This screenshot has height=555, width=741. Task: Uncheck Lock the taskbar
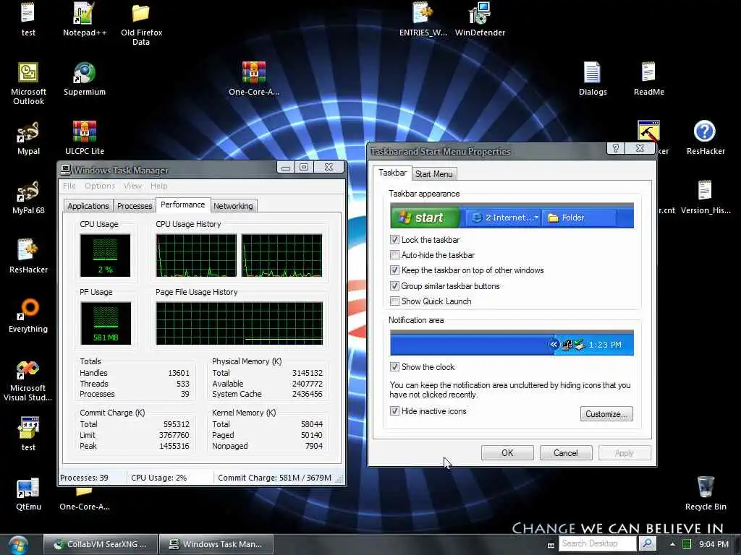click(394, 240)
